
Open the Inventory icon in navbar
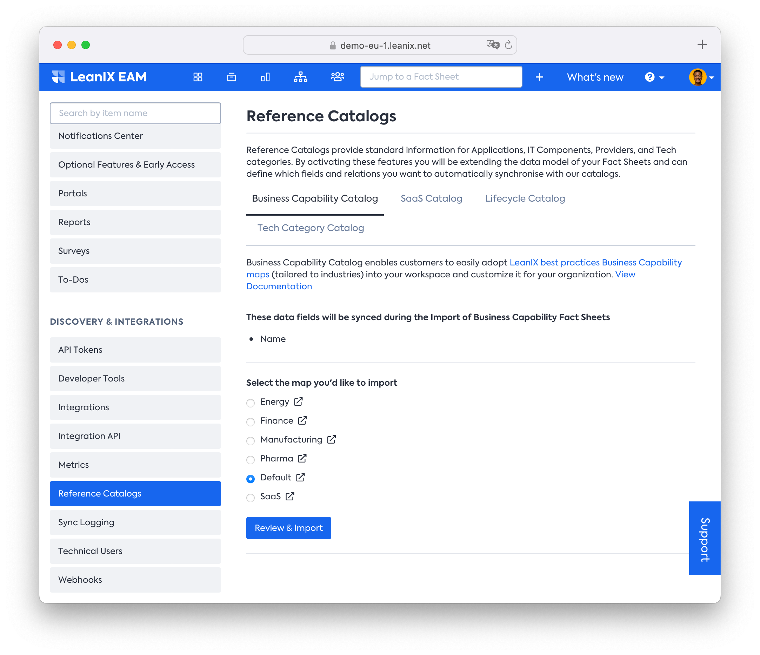(x=232, y=77)
